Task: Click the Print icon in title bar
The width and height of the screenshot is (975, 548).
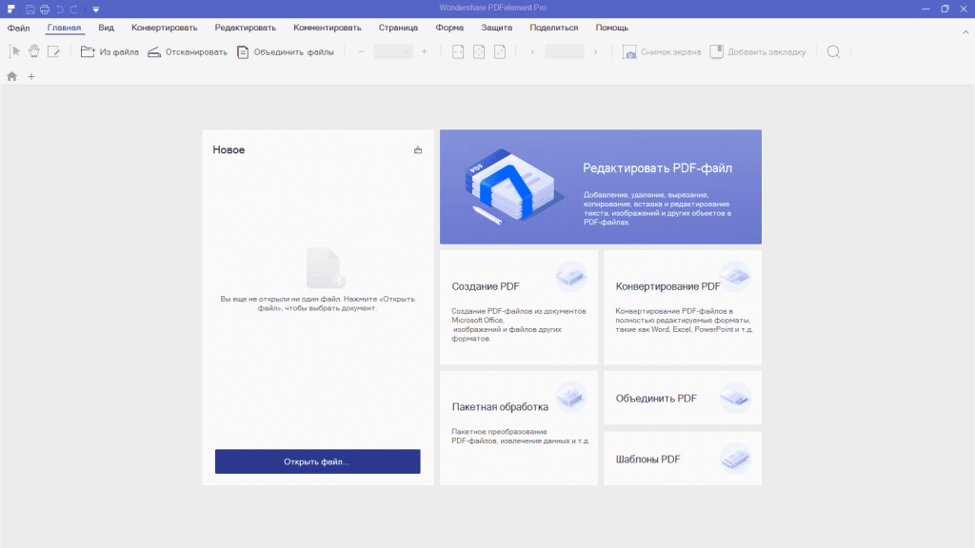Action: [45, 10]
